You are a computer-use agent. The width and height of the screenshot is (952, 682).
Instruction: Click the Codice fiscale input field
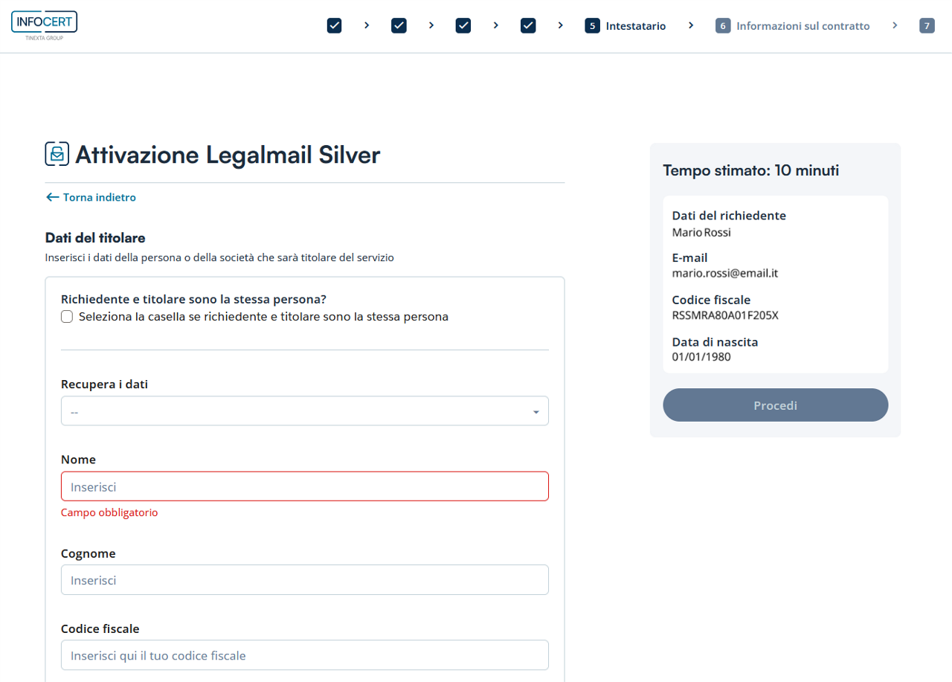coord(305,655)
